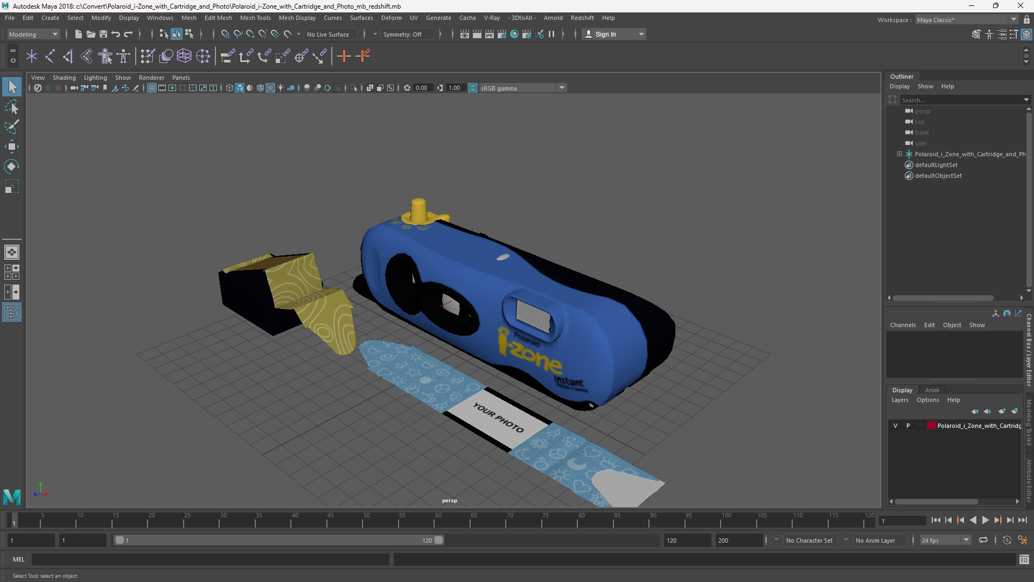Open the Redshift menu

pos(582,18)
